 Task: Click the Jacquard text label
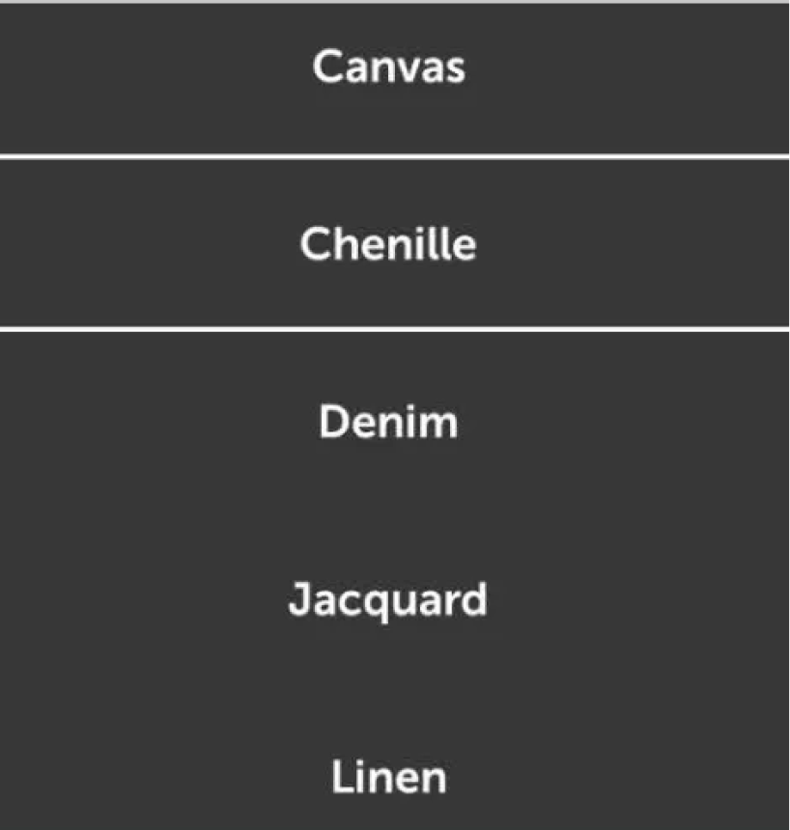click(388, 600)
